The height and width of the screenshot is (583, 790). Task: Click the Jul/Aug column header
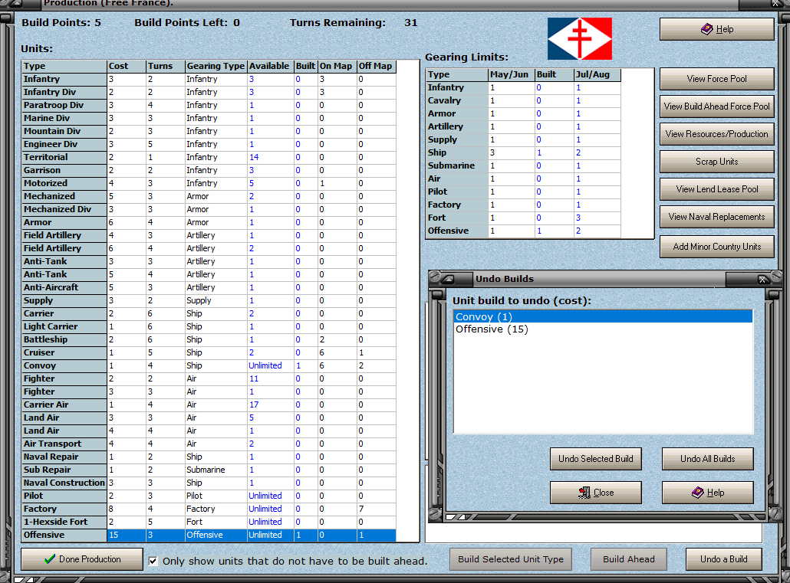click(597, 74)
